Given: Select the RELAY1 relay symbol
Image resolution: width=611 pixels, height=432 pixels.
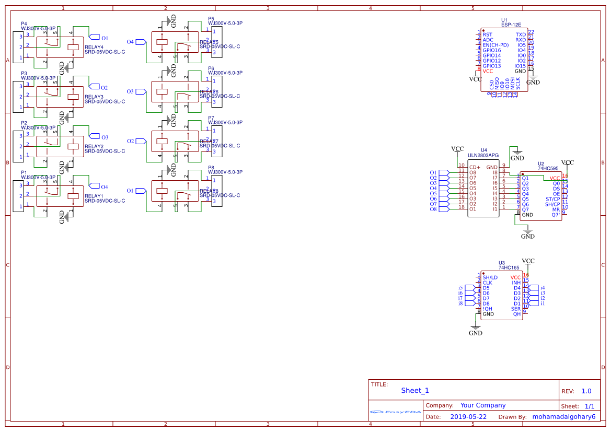Looking at the screenshot, I should point(60,196).
